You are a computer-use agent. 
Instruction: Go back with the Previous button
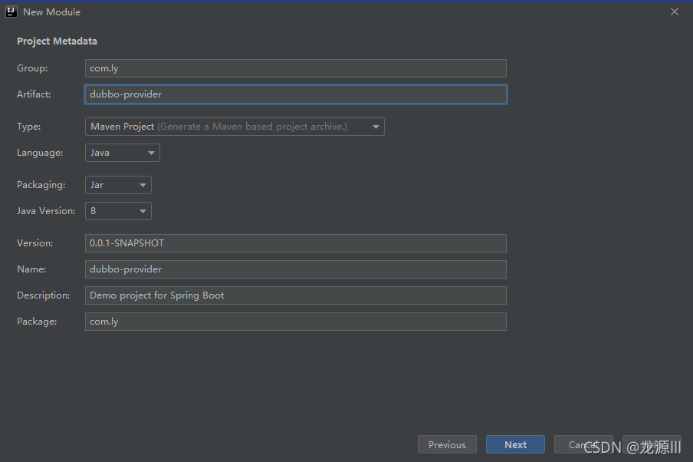pyautogui.click(x=447, y=445)
